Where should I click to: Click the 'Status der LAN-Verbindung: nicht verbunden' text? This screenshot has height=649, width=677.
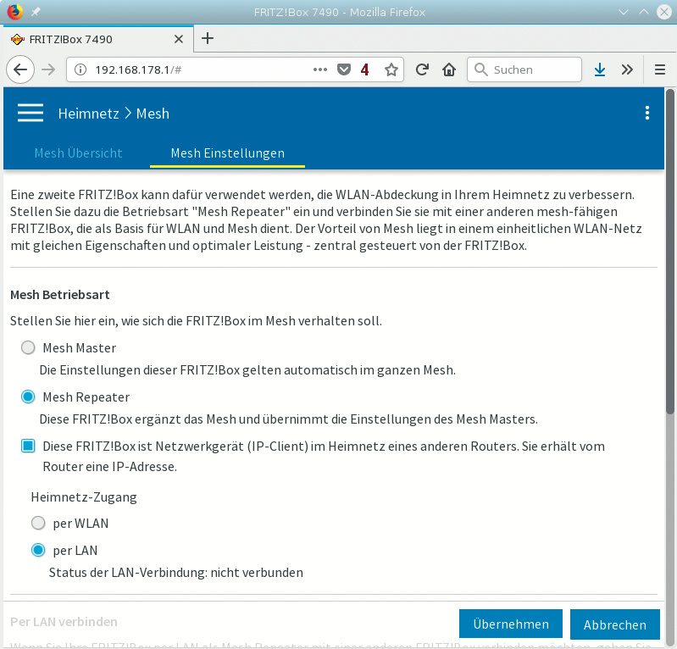[x=175, y=573]
